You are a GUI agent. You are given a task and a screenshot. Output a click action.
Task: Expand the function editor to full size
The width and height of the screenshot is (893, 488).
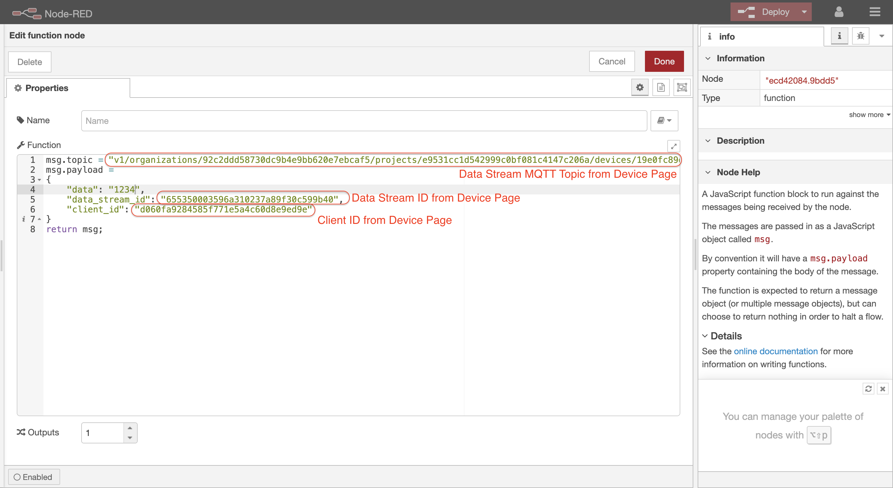pos(673,146)
